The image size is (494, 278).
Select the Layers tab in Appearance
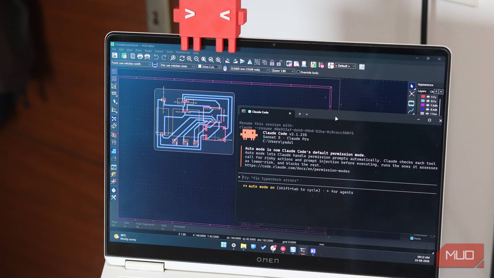coord(422,91)
